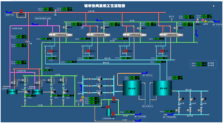Select the softened water tank graphic
This screenshot has height=123, width=223.
[132, 88]
